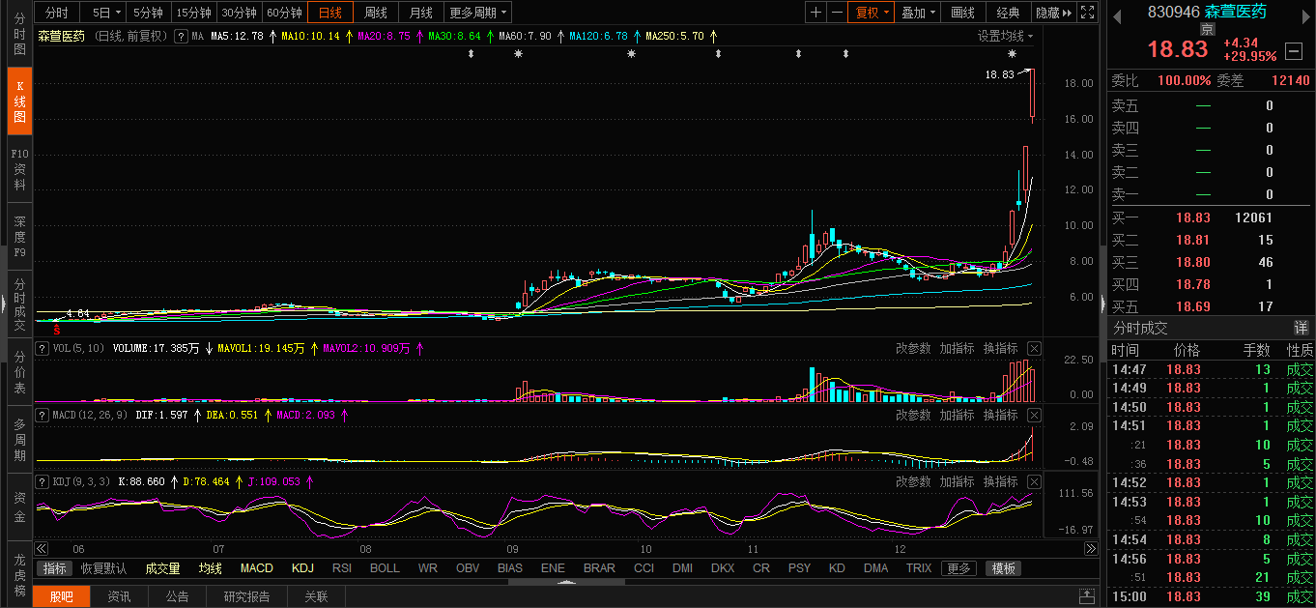Enter fullscreen chart view
Image resolution: width=1316 pixels, height=608 pixels.
[x=1088, y=13]
